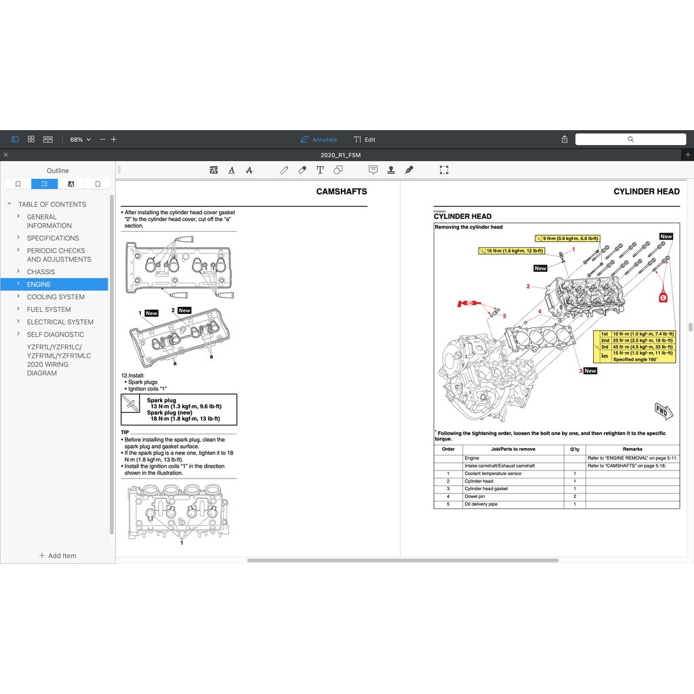Expand the CHASSIS outline section

tap(18, 272)
